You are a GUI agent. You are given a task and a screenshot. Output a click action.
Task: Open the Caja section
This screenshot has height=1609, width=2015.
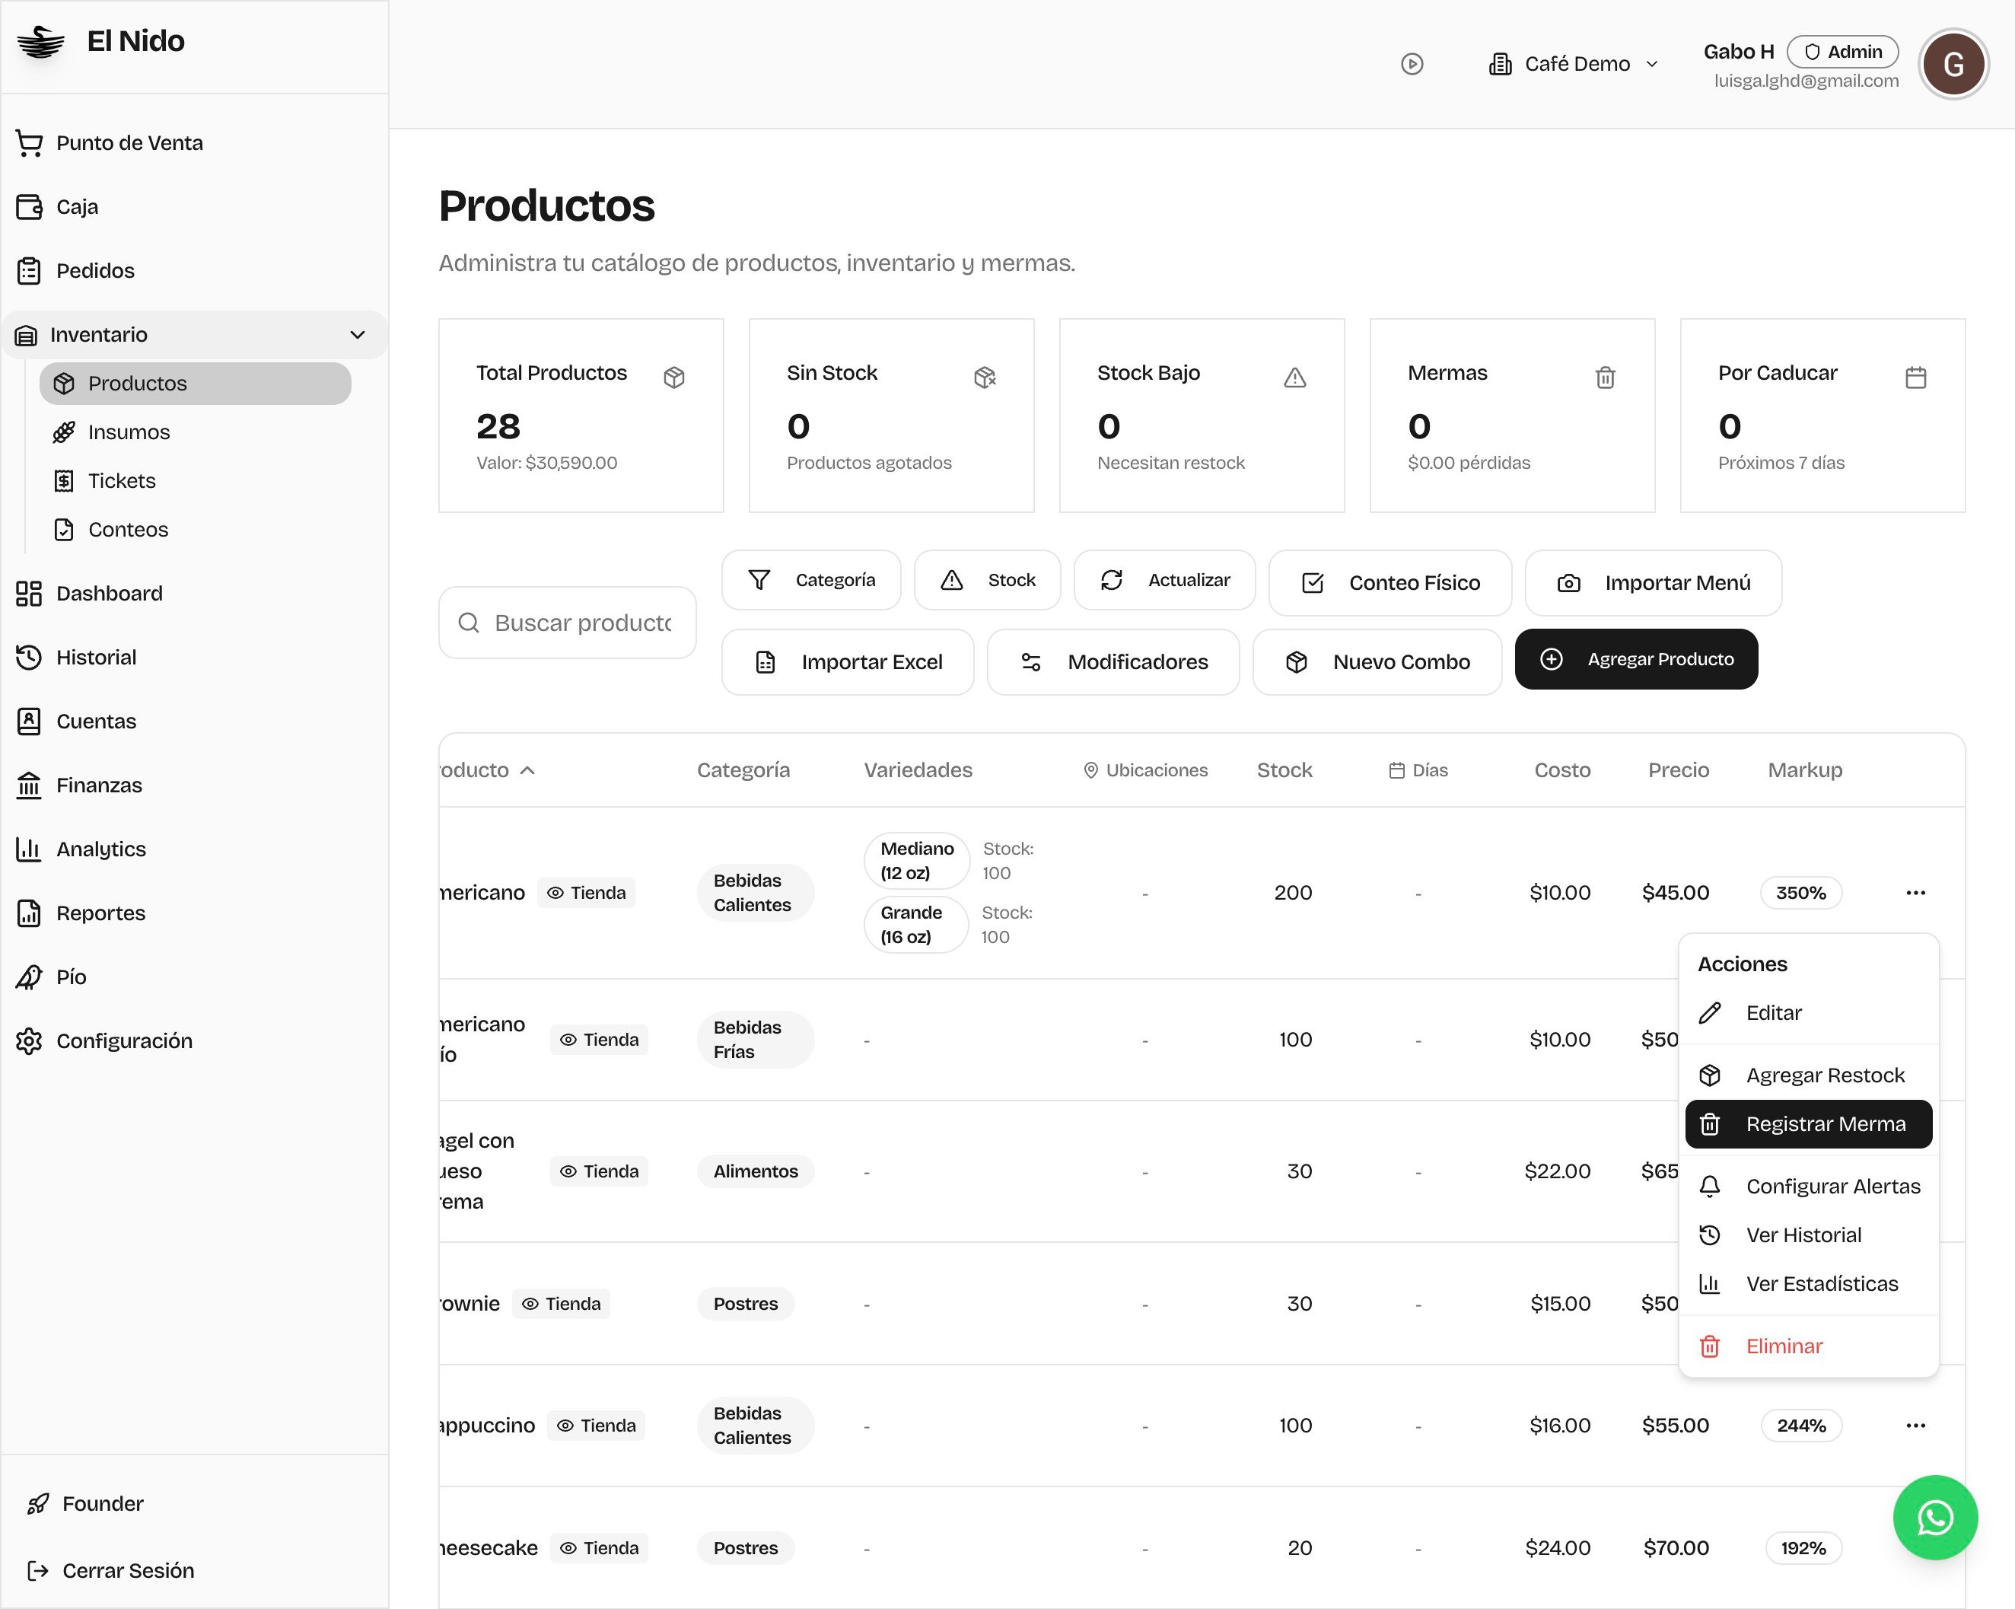click(194, 206)
